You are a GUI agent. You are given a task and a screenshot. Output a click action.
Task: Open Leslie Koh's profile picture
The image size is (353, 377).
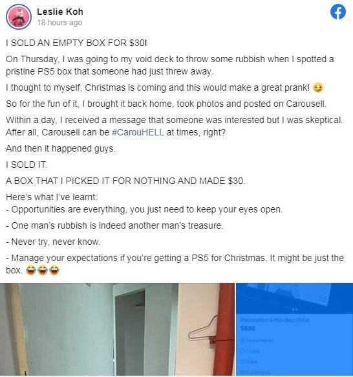point(19,17)
